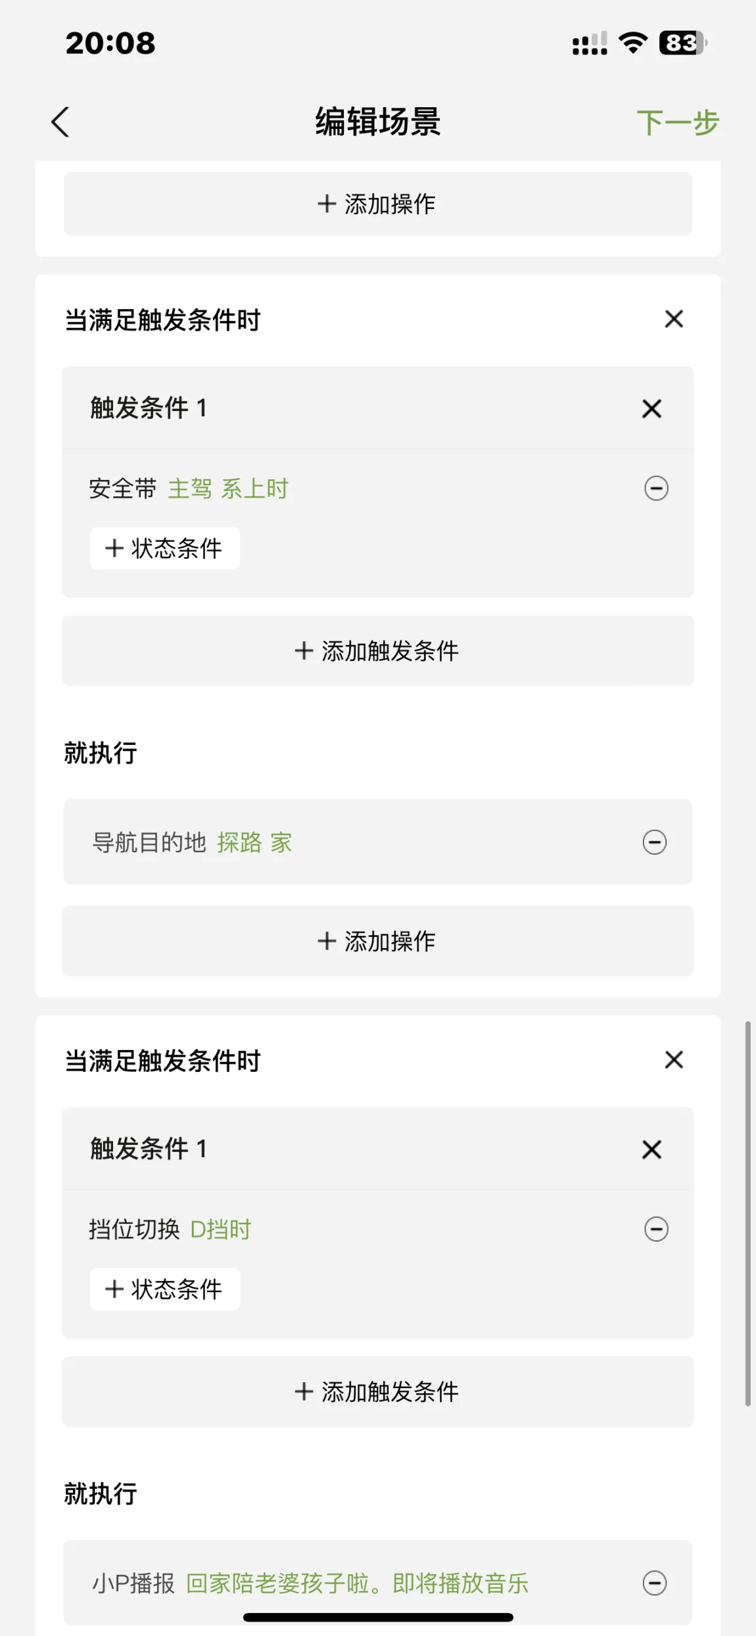Edit the 小P播报 announcement text
This screenshot has height=1636, width=756.
click(x=357, y=1583)
